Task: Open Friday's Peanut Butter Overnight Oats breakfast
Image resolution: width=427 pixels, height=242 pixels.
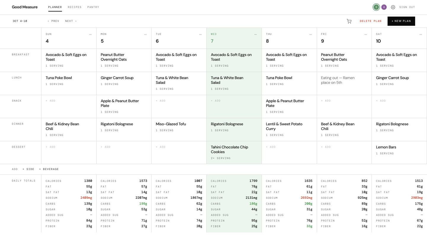Action: (334, 57)
